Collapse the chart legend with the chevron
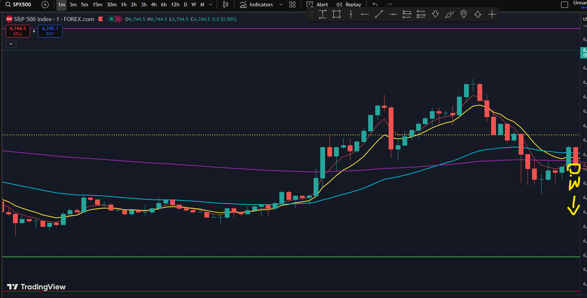 [11, 44]
